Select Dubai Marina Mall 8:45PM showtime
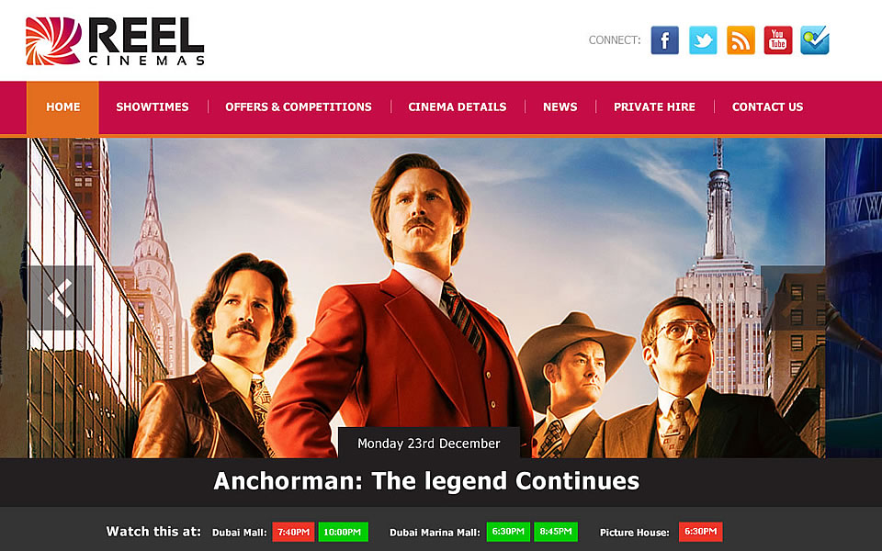 (556, 532)
